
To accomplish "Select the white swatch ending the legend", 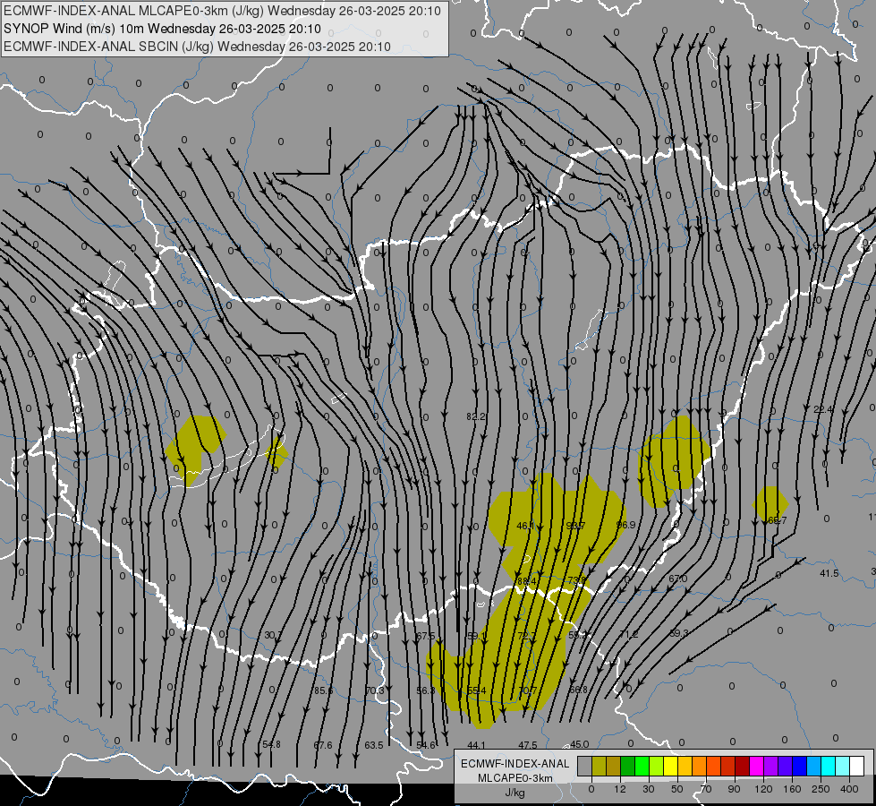I will point(857,766).
